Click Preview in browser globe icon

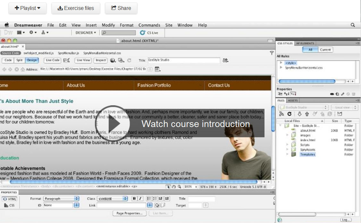pyautogui.click(x=113, y=60)
